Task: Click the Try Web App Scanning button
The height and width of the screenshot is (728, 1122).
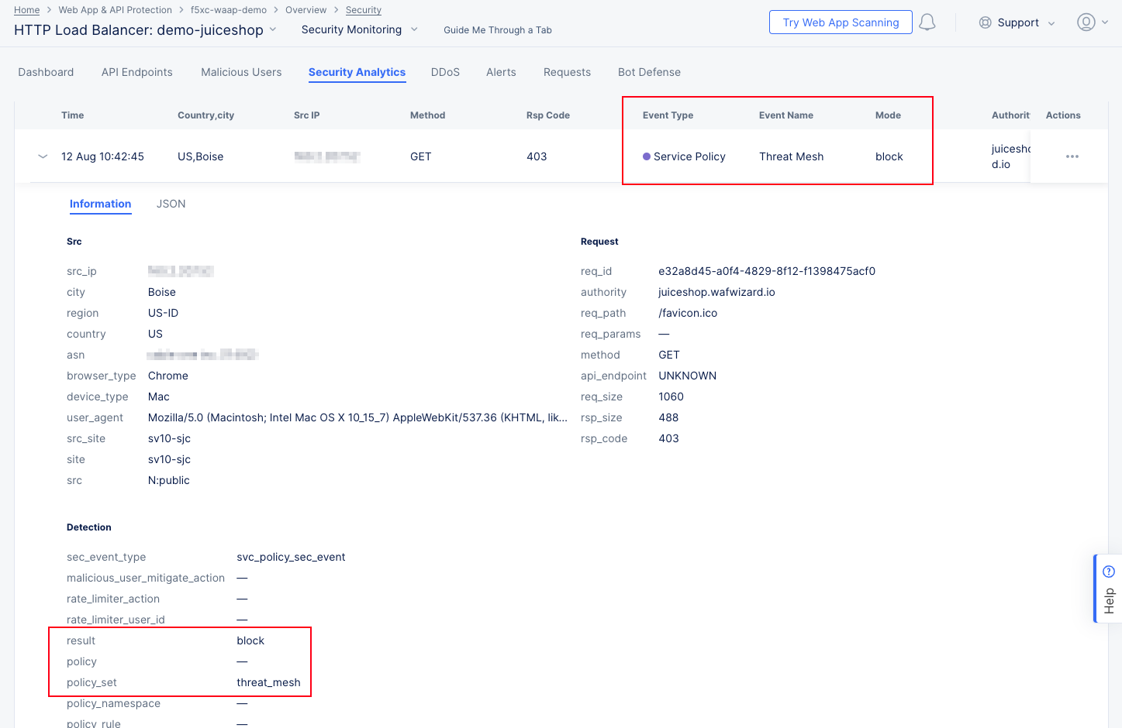Action: pyautogui.click(x=841, y=22)
